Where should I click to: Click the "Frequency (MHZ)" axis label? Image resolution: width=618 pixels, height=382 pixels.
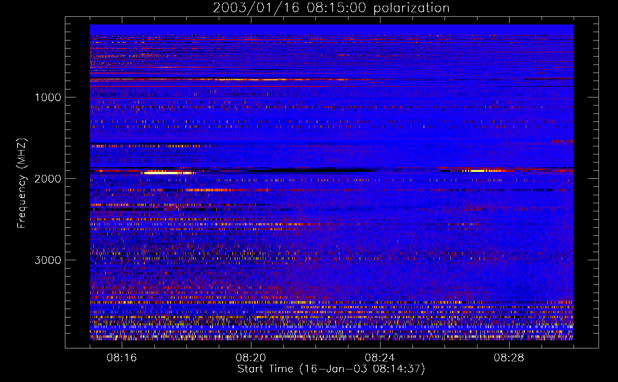(x=22, y=183)
